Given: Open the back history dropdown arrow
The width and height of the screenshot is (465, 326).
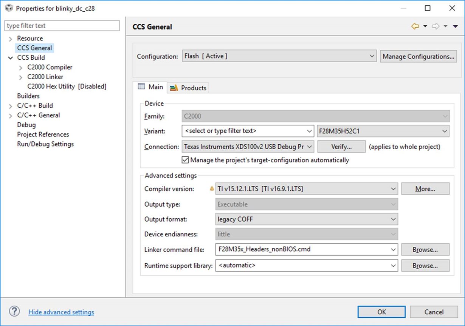Looking at the screenshot, I should point(425,26).
